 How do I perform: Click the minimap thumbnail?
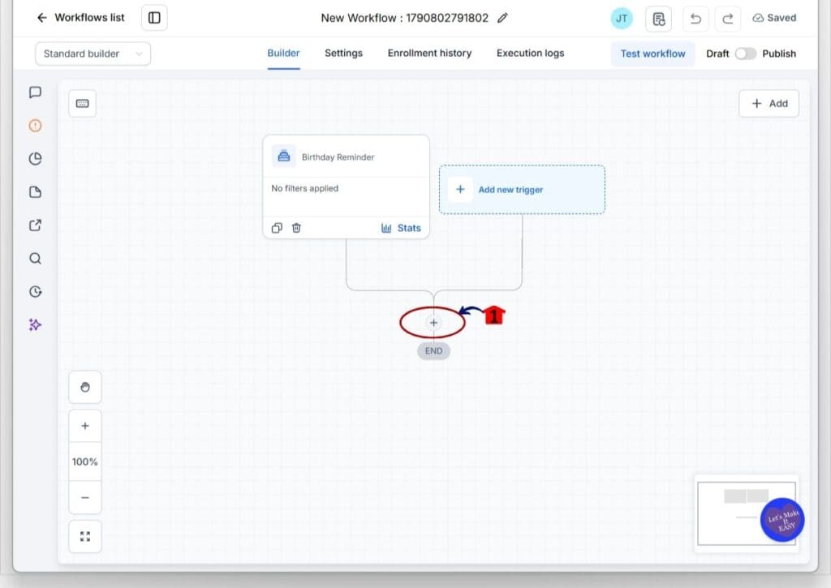747,513
